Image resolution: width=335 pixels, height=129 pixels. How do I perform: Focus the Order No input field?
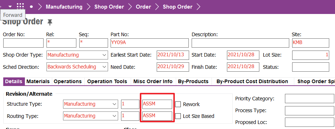point(23,43)
